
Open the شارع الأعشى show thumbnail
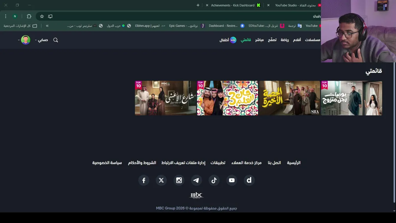166,98
